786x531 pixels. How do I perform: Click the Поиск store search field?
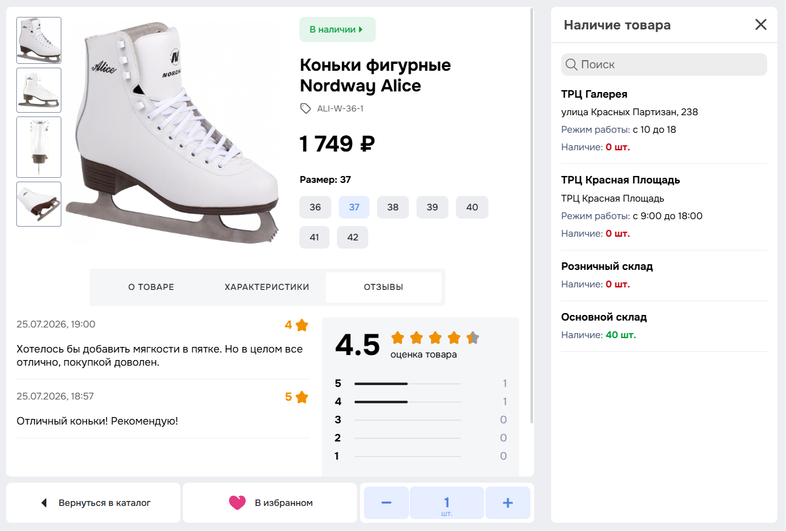pos(664,64)
